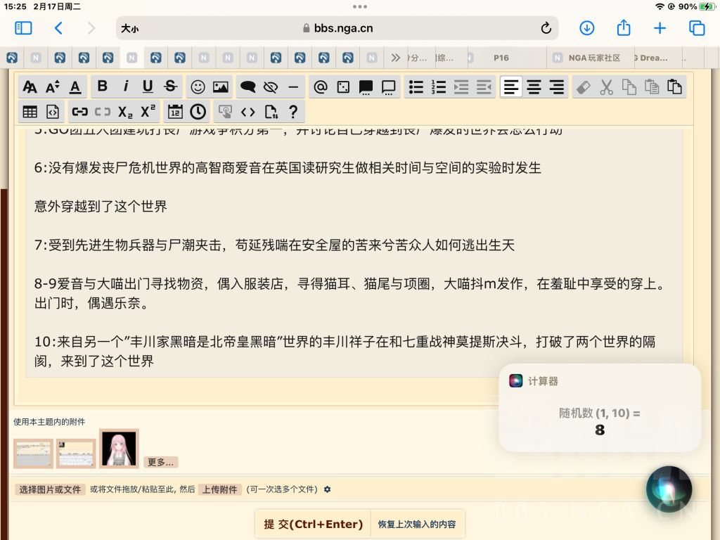This screenshot has width=720, height=540.
Task: Open the emoji smiley picker
Action: pyautogui.click(x=198, y=86)
